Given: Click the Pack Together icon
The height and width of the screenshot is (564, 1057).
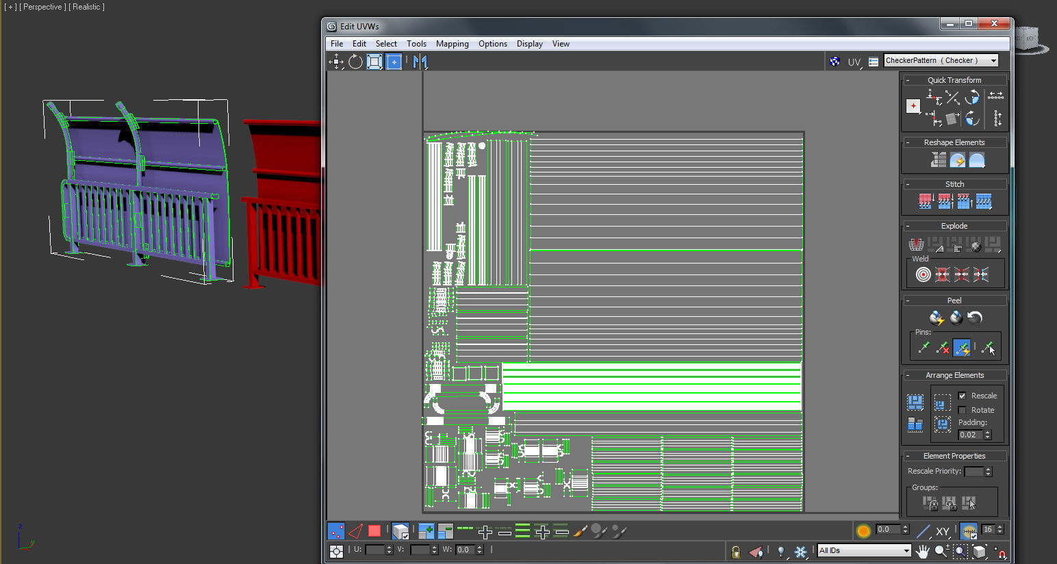Looking at the screenshot, I should click(943, 402).
